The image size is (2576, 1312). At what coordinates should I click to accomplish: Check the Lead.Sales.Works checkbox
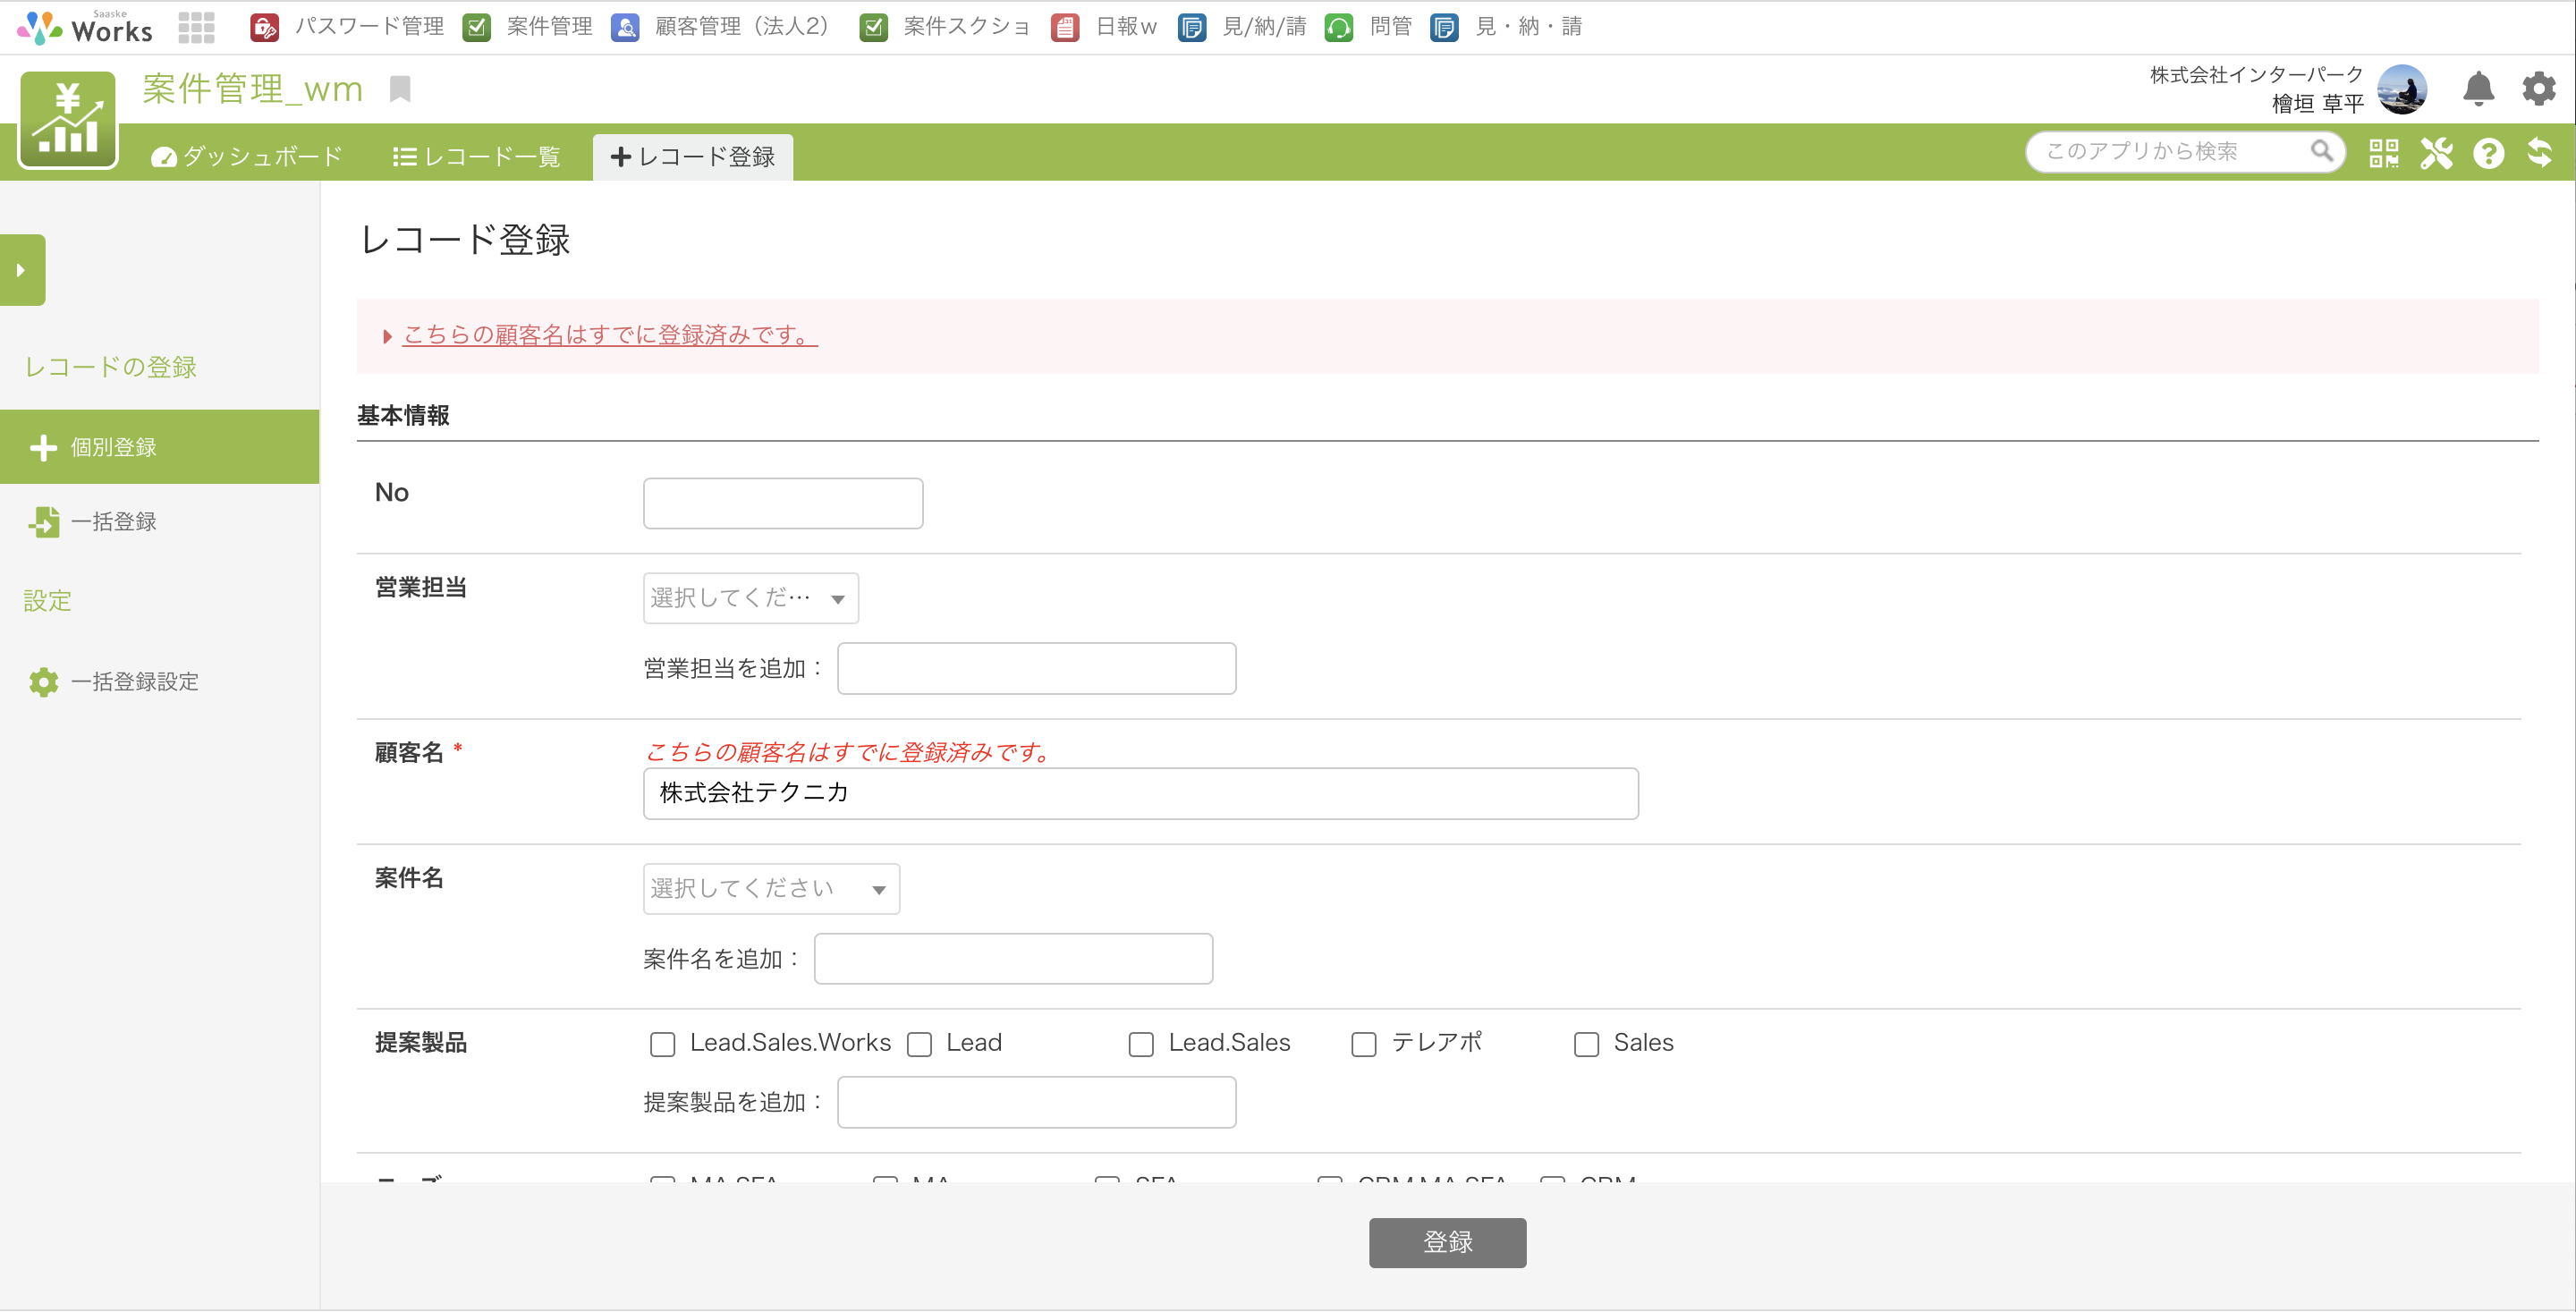pos(662,1044)
